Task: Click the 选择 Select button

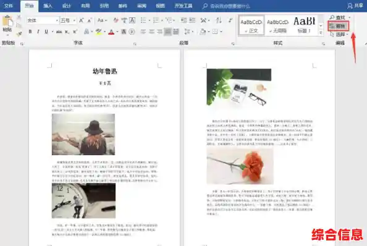Action: 339,35
